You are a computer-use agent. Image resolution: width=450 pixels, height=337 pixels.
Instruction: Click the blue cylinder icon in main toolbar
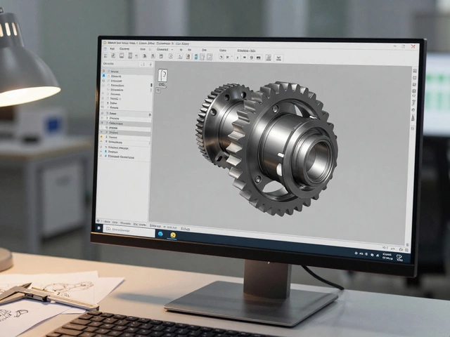[196, 57]
